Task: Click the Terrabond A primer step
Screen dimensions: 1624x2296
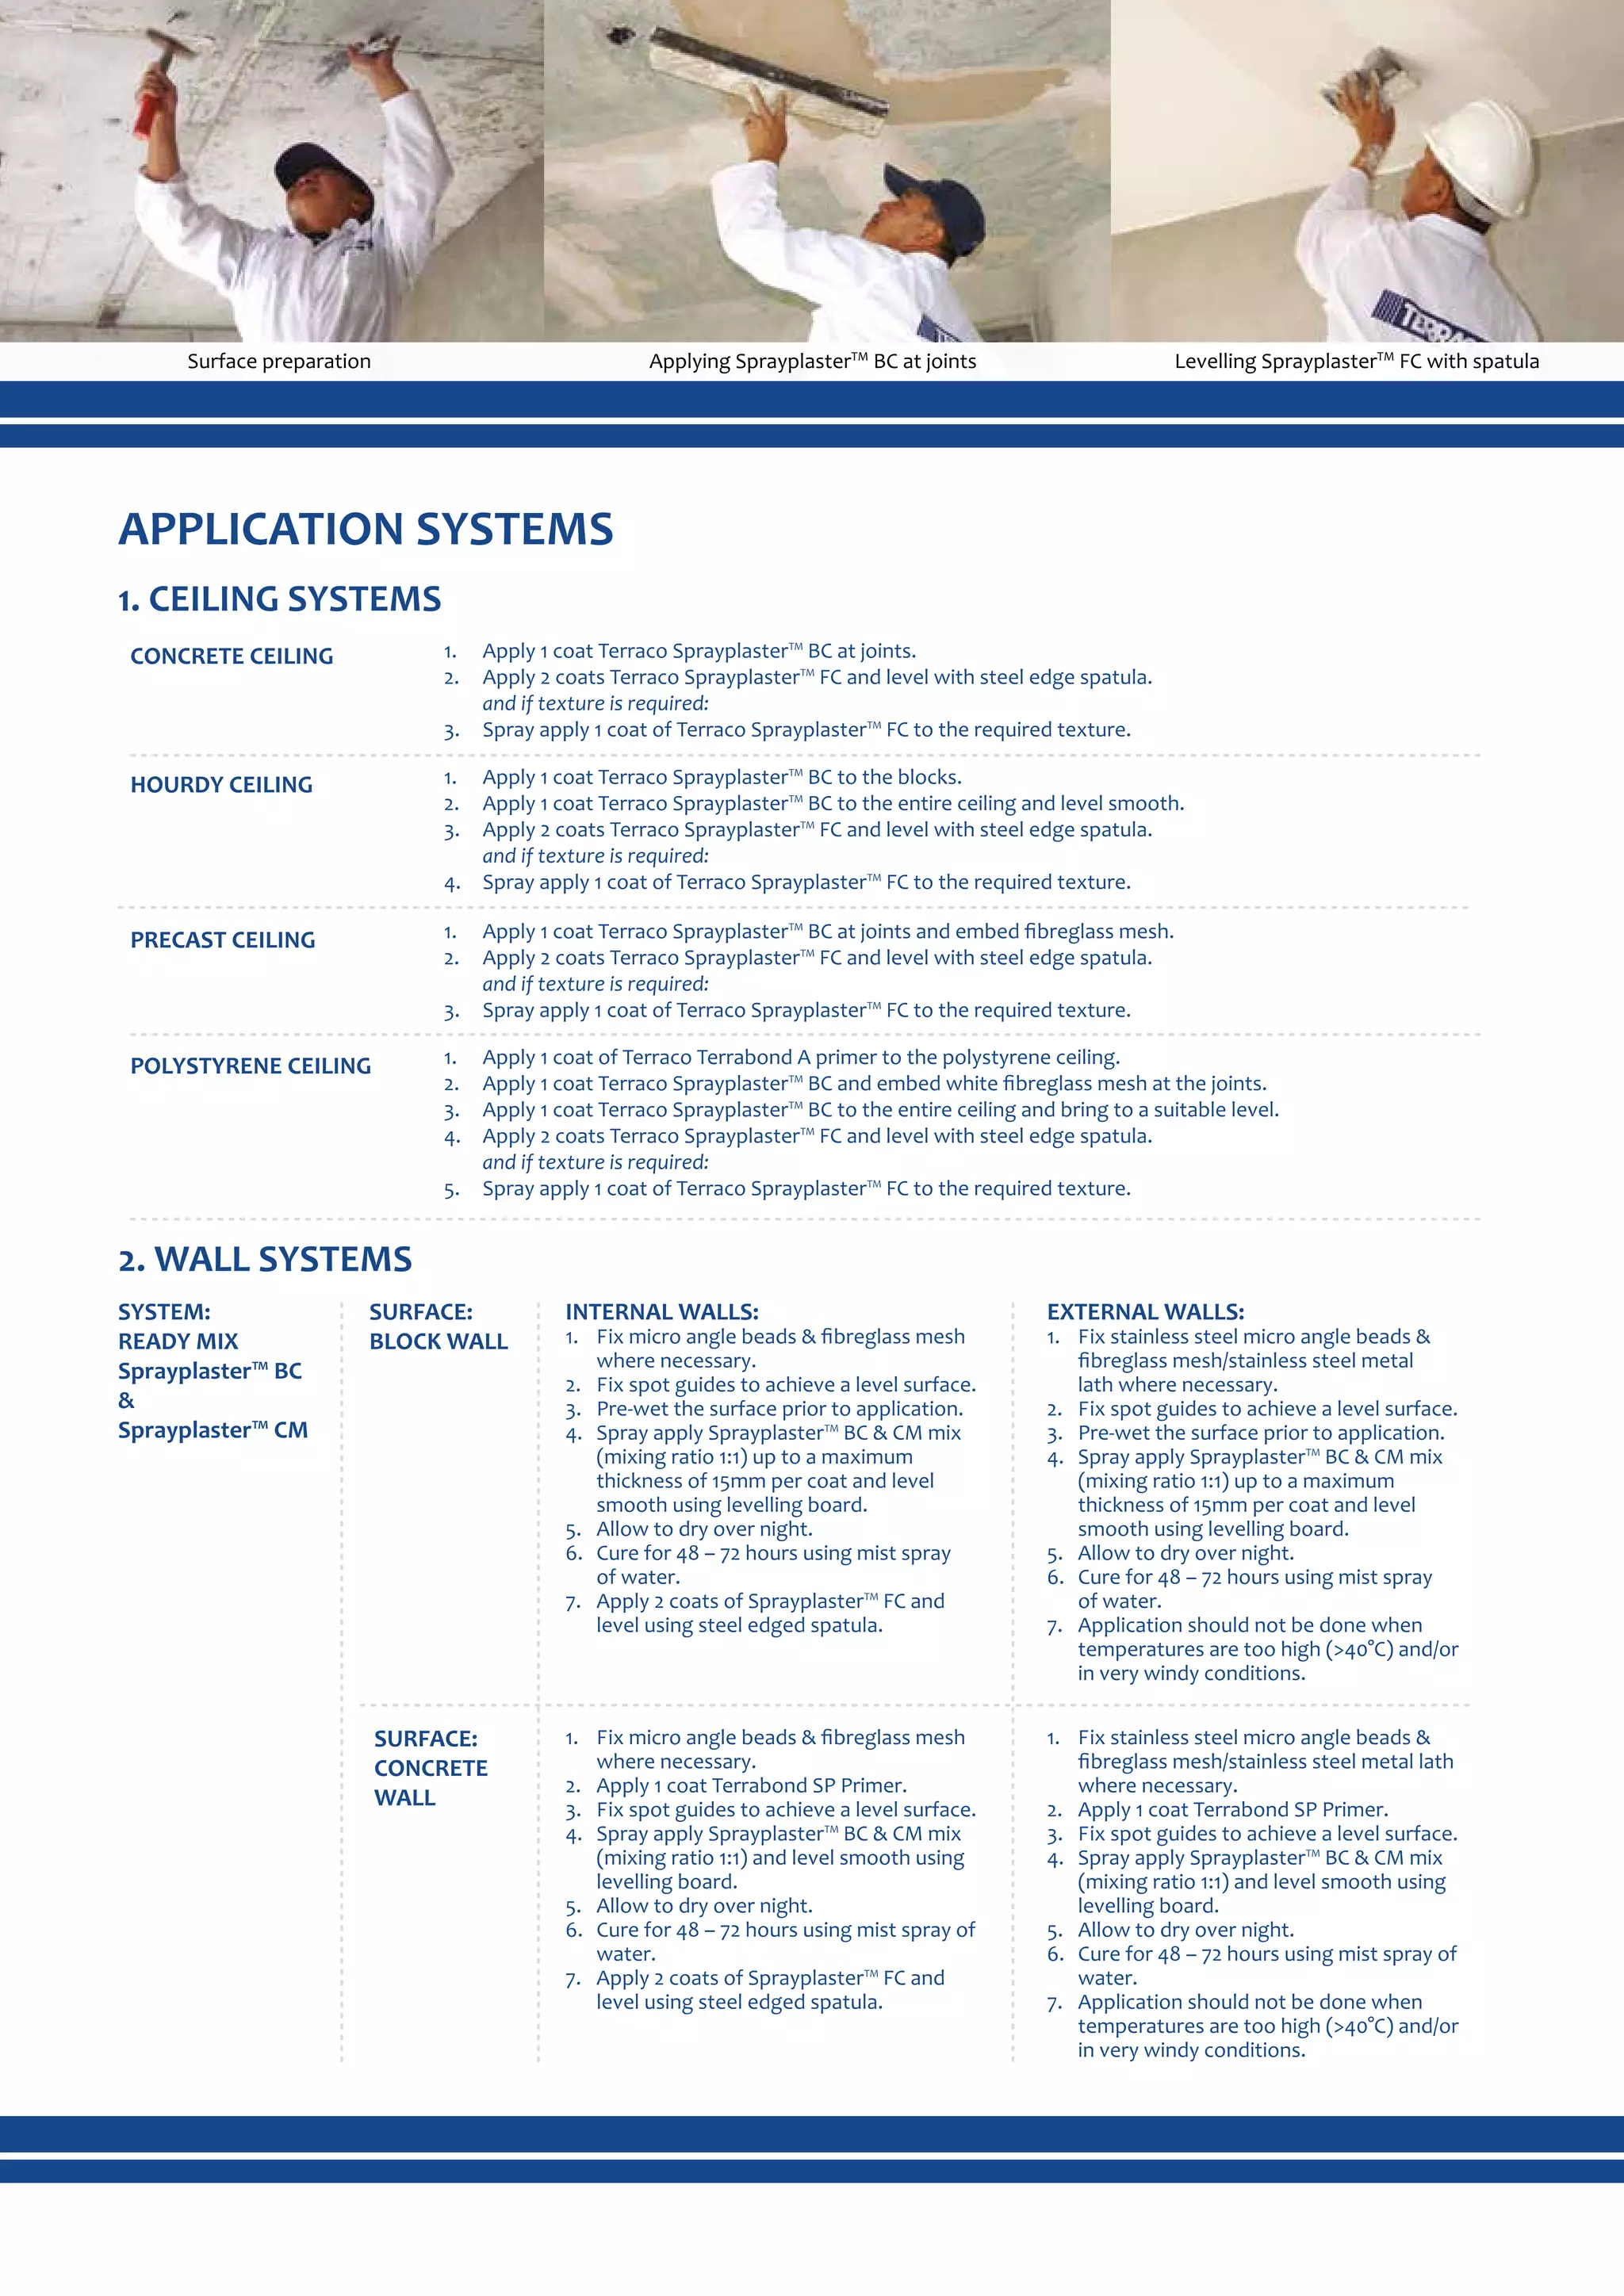Action: [800, 1057]
